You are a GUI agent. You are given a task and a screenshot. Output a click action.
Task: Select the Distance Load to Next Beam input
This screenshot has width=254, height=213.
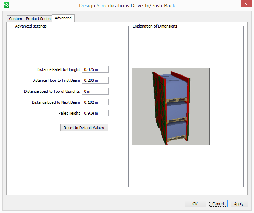point(95,102)
